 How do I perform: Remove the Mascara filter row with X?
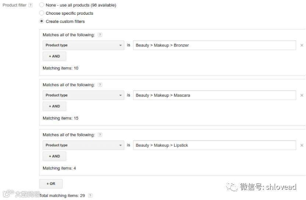coord(302,95)
